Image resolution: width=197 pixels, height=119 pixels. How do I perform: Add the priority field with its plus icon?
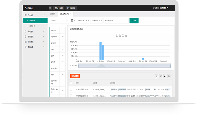point(63,62)
